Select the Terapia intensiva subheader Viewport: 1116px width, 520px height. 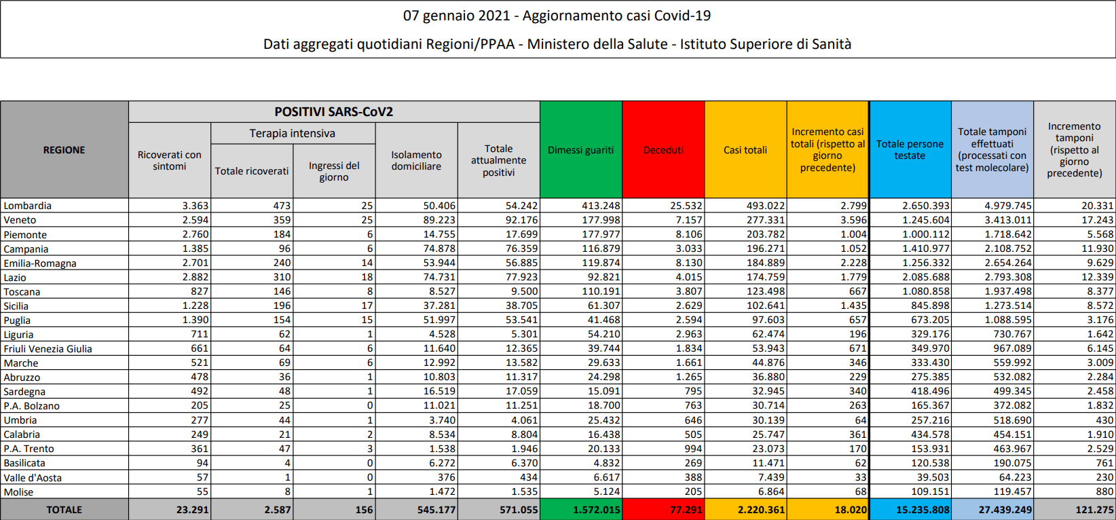coord(292,134)
